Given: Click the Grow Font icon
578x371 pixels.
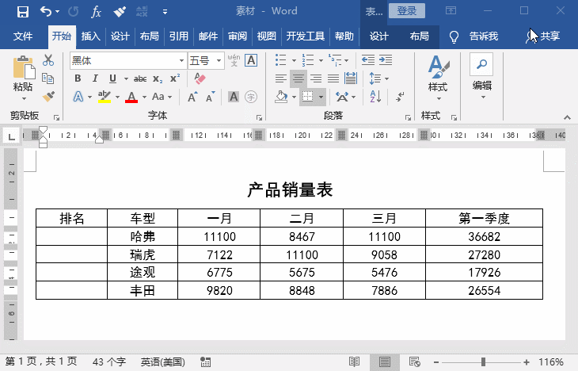Looking at the screenshot, I should [192, 97].
